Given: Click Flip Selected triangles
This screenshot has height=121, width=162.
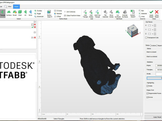Looking at the screenshot, I should (x=105, y=14).
